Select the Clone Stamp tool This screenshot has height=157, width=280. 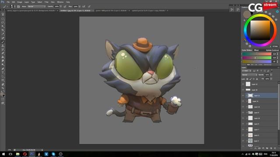(3, 45)
